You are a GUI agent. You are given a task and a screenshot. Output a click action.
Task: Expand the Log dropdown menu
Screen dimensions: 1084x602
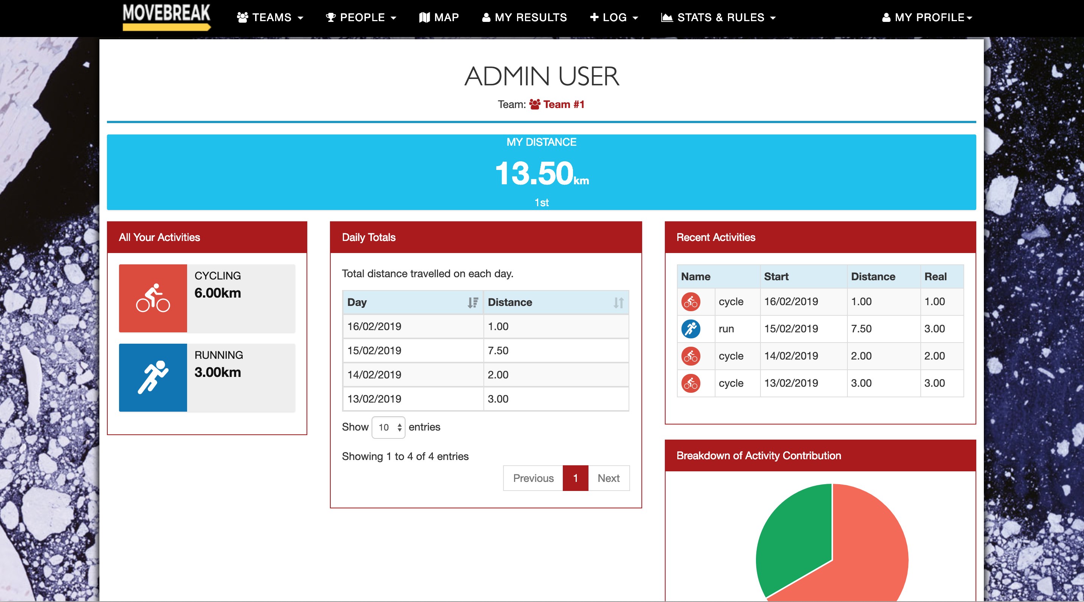tap(614, 17)
